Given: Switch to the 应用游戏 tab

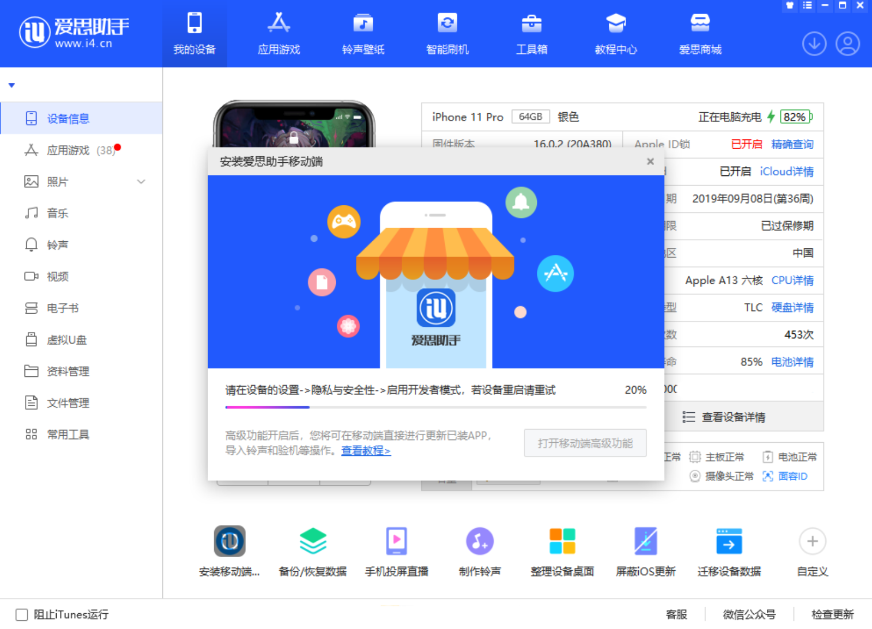Looking at the screenshot, I should coord(278,33).
